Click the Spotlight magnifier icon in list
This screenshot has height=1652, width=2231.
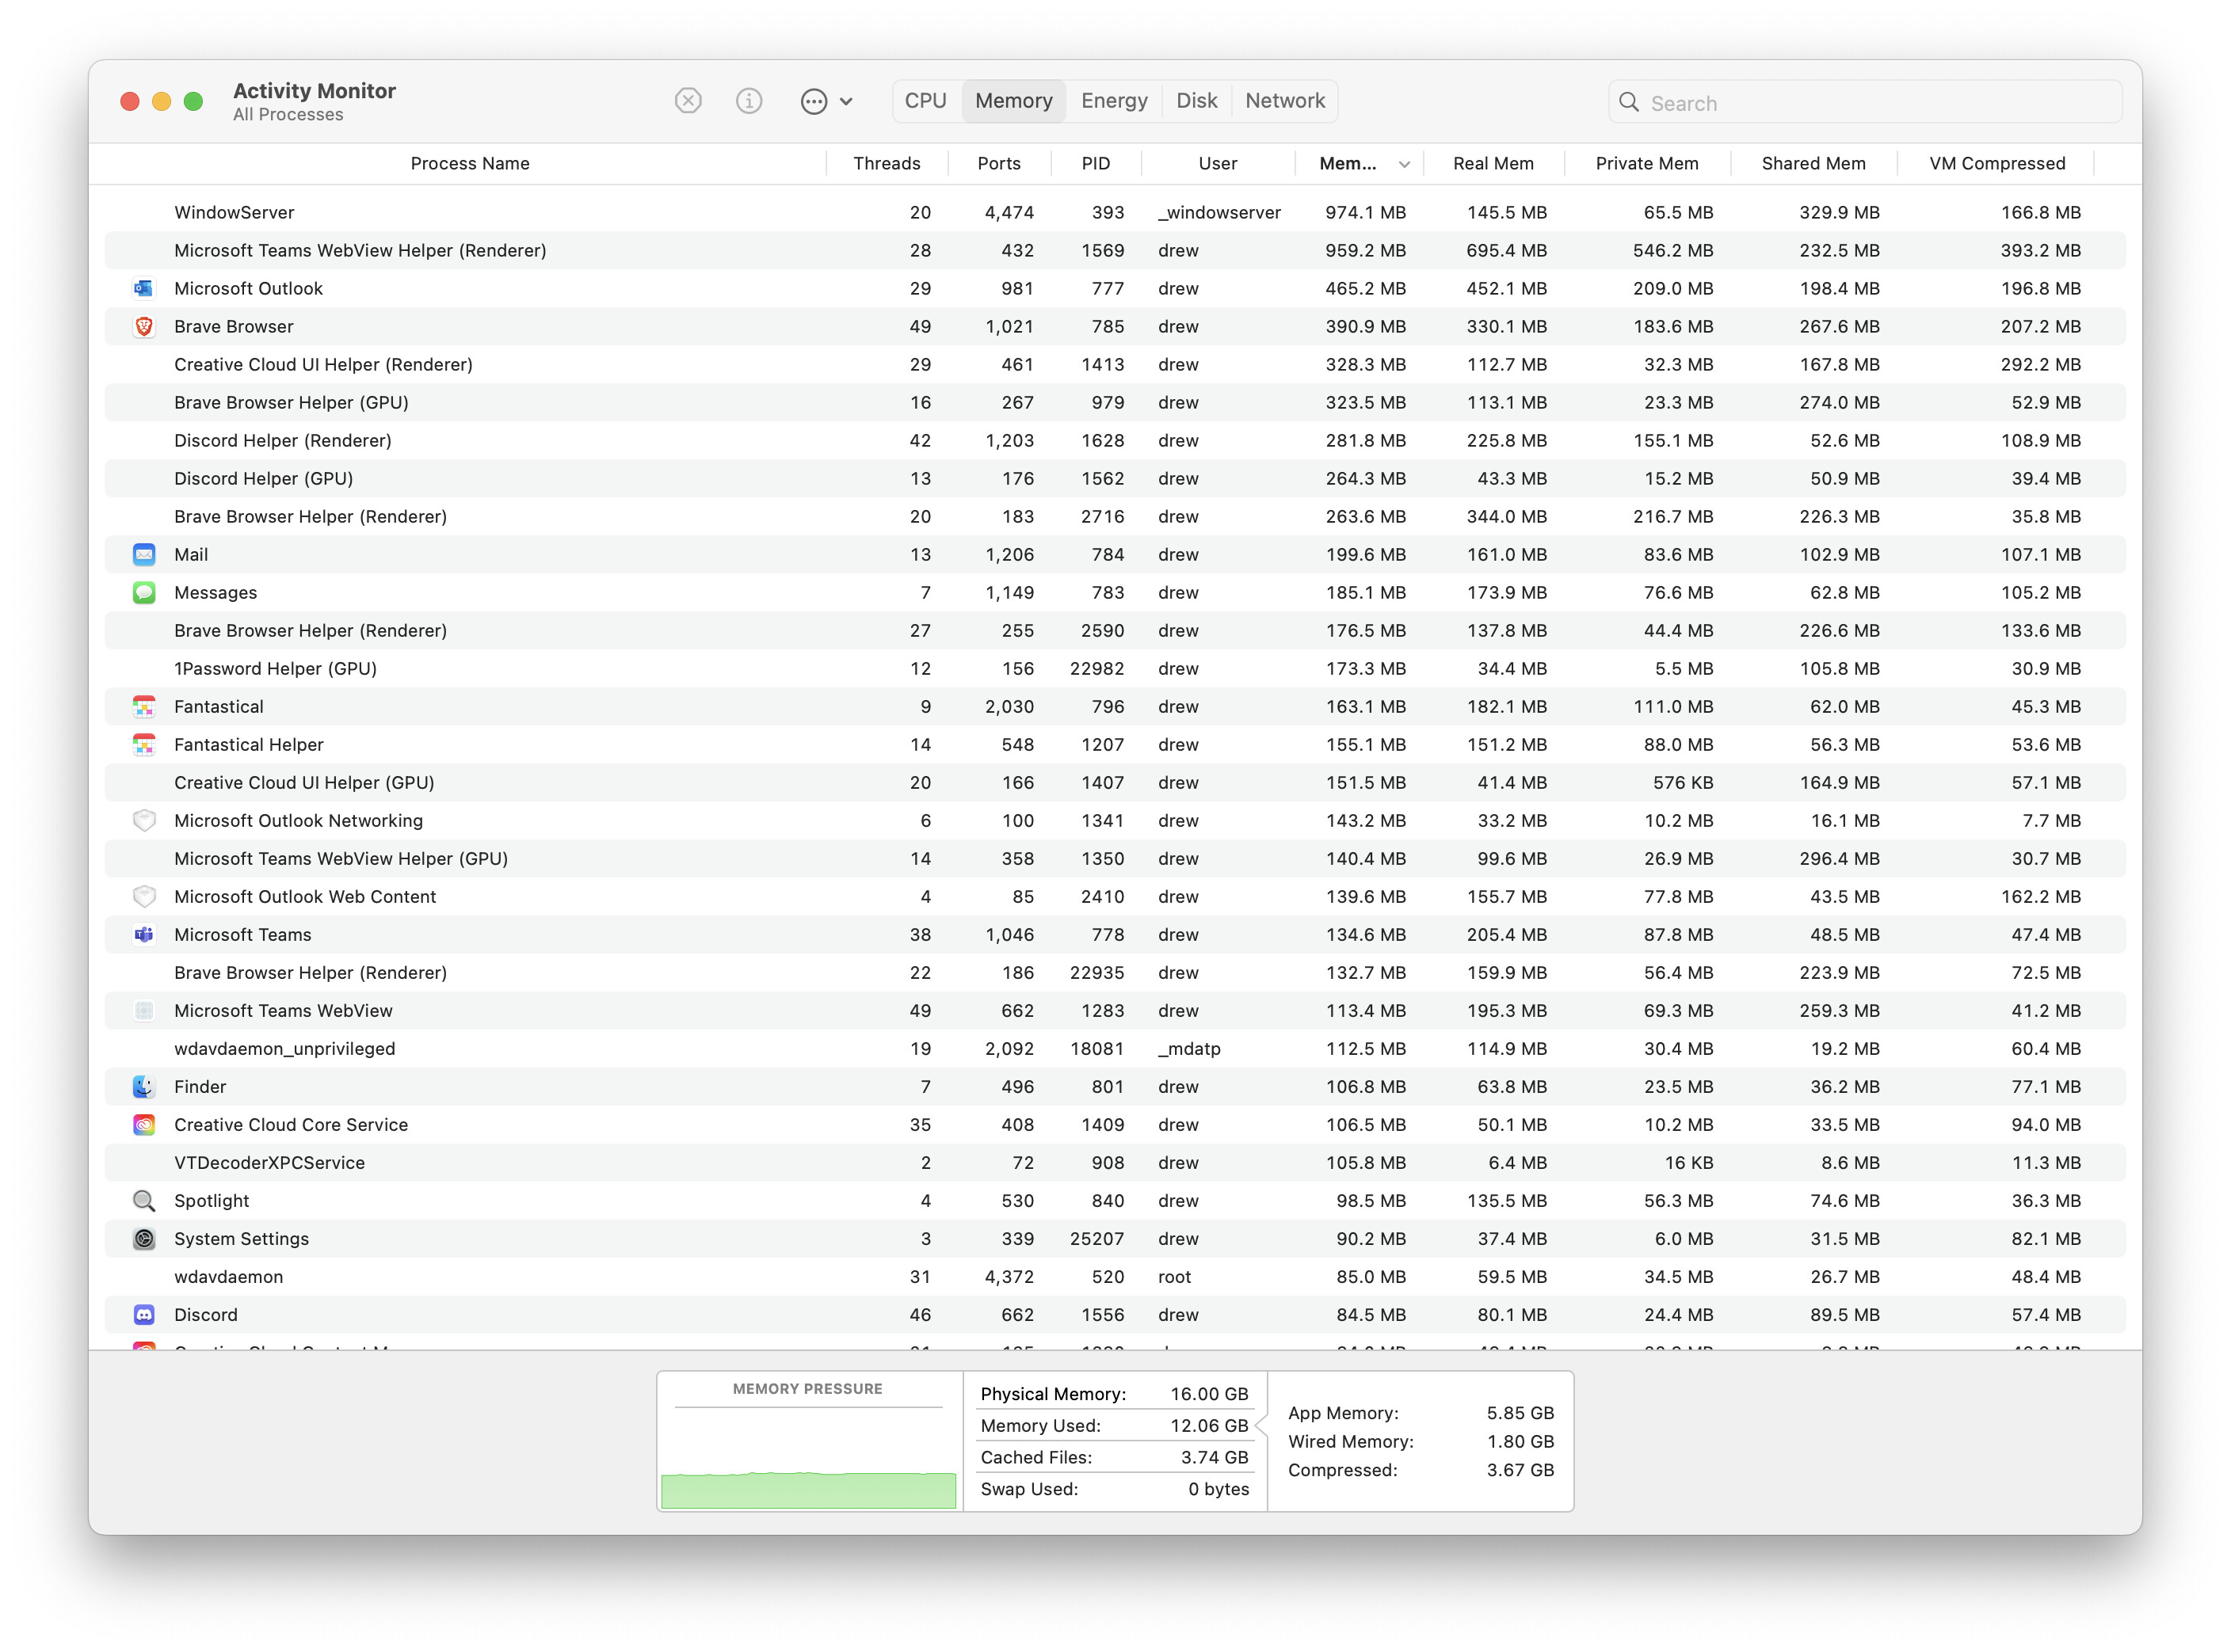[x=144, y=1200]
